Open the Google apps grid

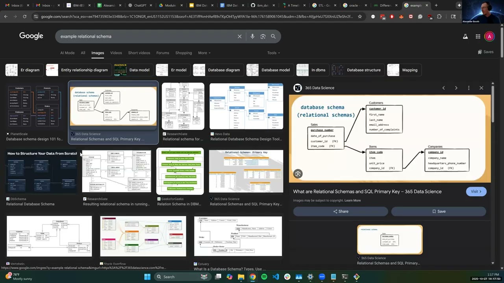coord(478,37)
